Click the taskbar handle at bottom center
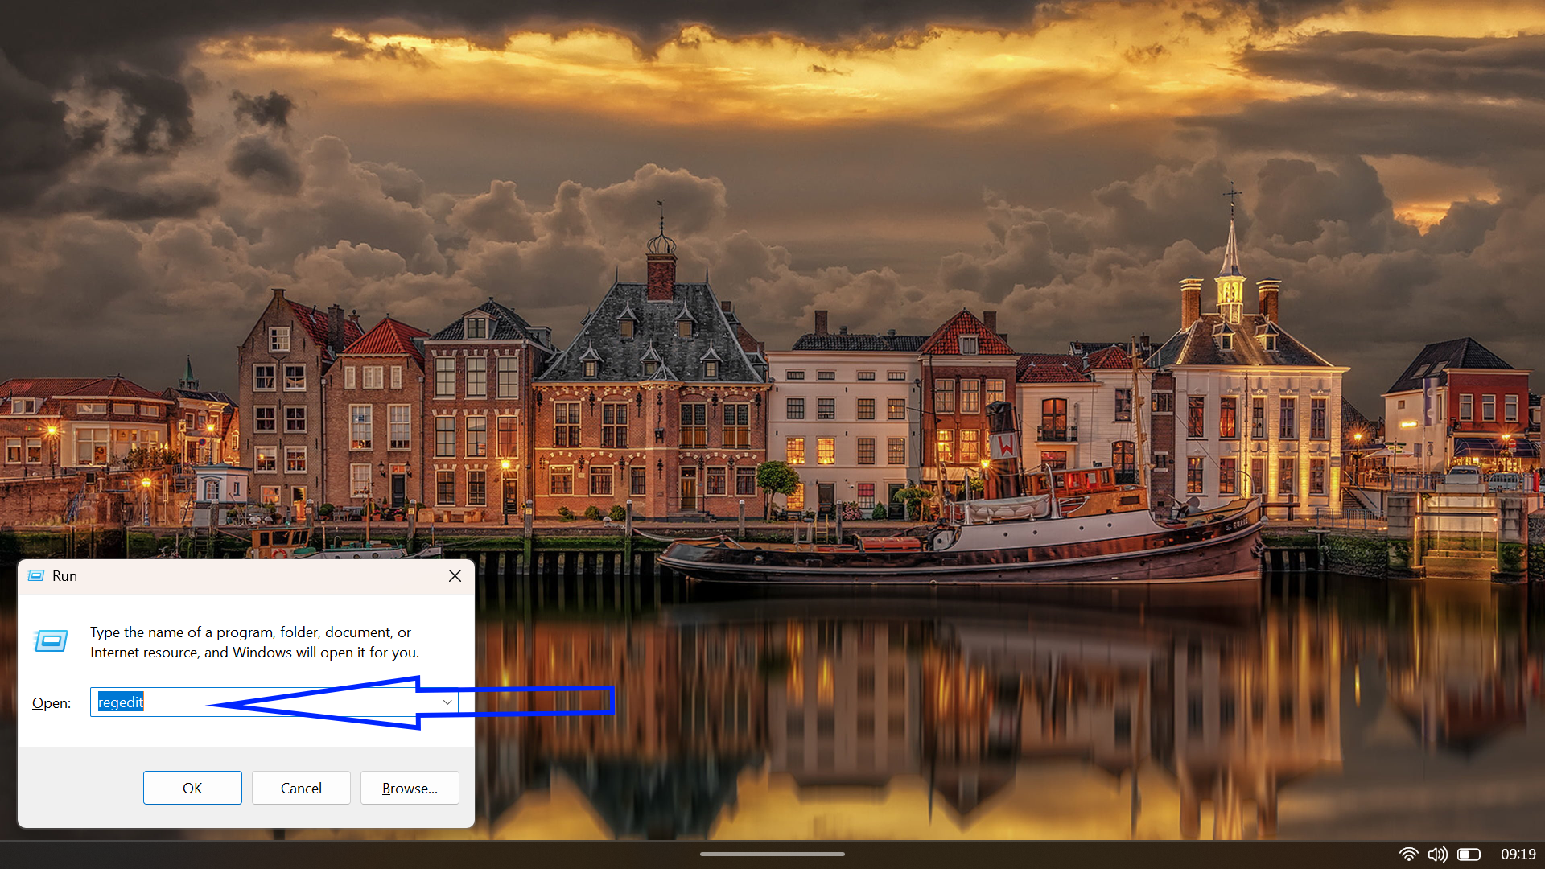The width and height of the screenshot is (1545, 869). (772, 854)
